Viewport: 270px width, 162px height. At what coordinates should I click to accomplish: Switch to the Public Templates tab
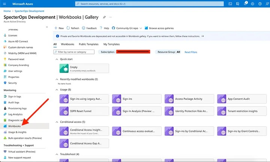pos(88,44)
